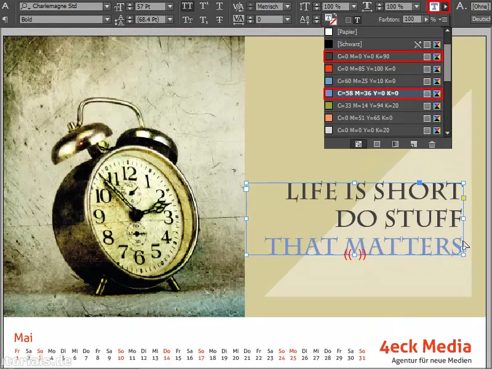Image resolution: width=492 pixels, height=369 pixels.
Task: Select the C=58 M=36 Y=0 K=0 swatch
Action: pyautogui.click(x=383, y=93)
